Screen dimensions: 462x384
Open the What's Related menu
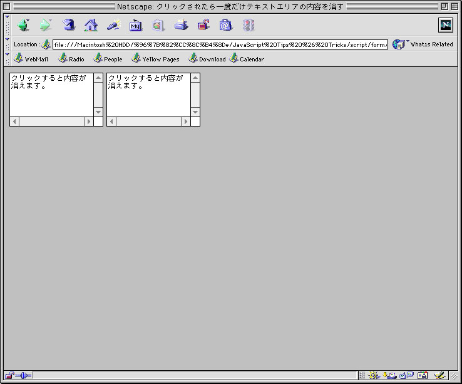click(423, 44)
